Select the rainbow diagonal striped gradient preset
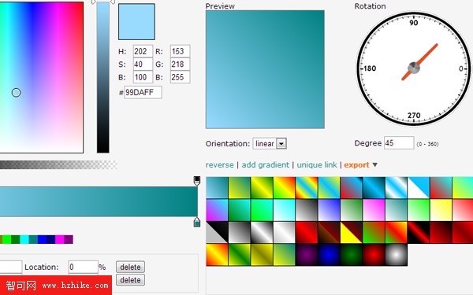The image size is (473, 295). [307, 187]
